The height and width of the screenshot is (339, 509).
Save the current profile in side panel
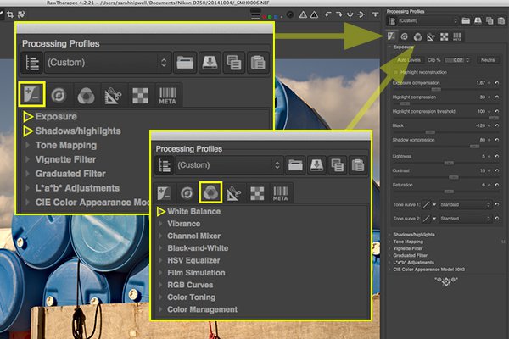[478, 21]
